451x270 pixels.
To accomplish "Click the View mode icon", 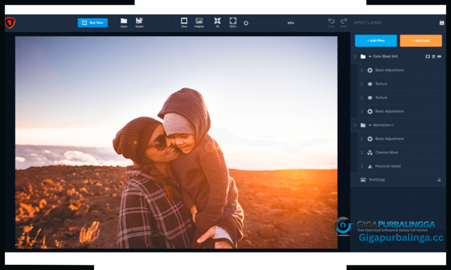I will (184, 21).
